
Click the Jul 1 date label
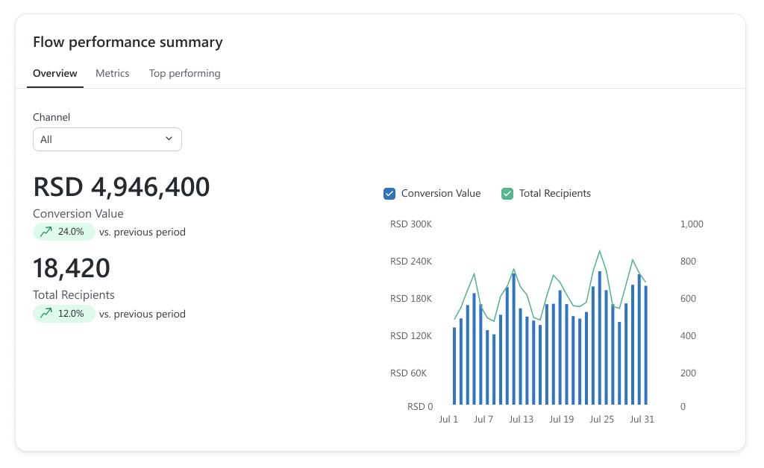point(448,420)
